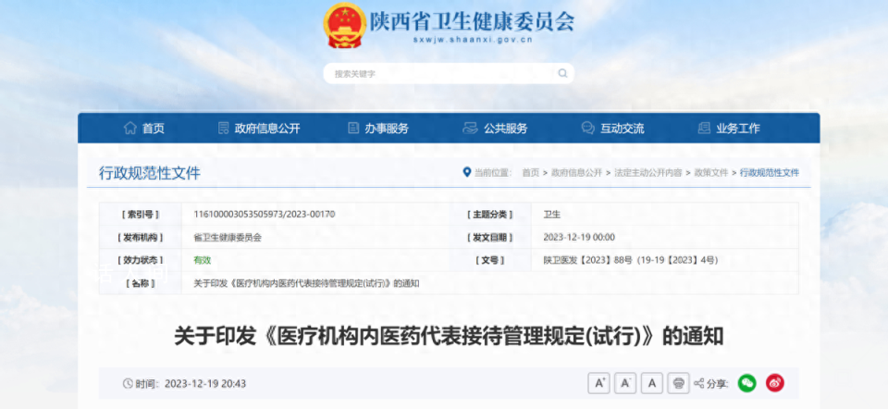Click the national emblem logo
This screenshot has width=888, height=409.
[x=344, y=26]
